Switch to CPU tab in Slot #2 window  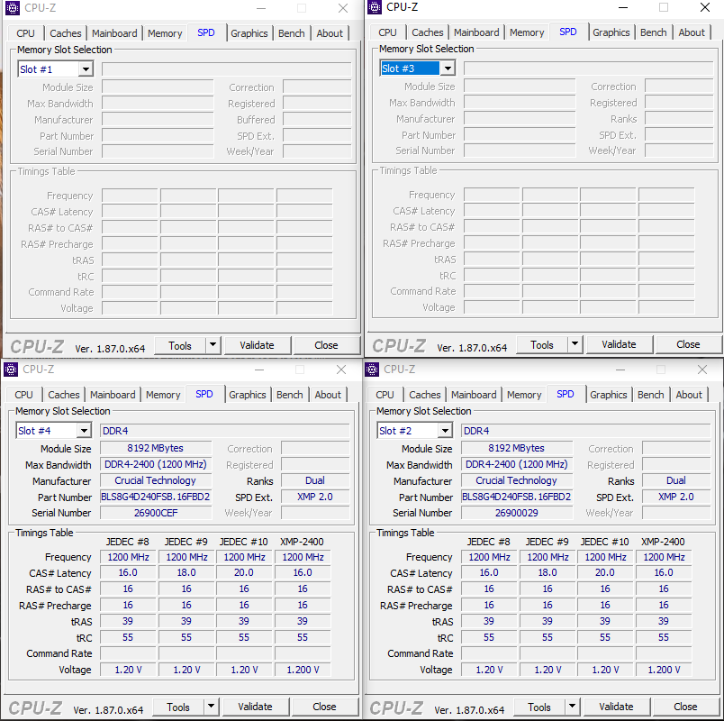click(385, 395)
